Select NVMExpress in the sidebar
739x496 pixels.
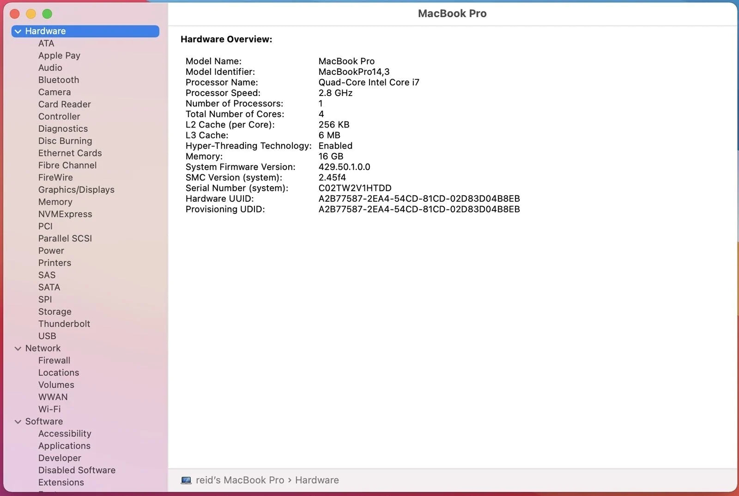tap(65, 214)
